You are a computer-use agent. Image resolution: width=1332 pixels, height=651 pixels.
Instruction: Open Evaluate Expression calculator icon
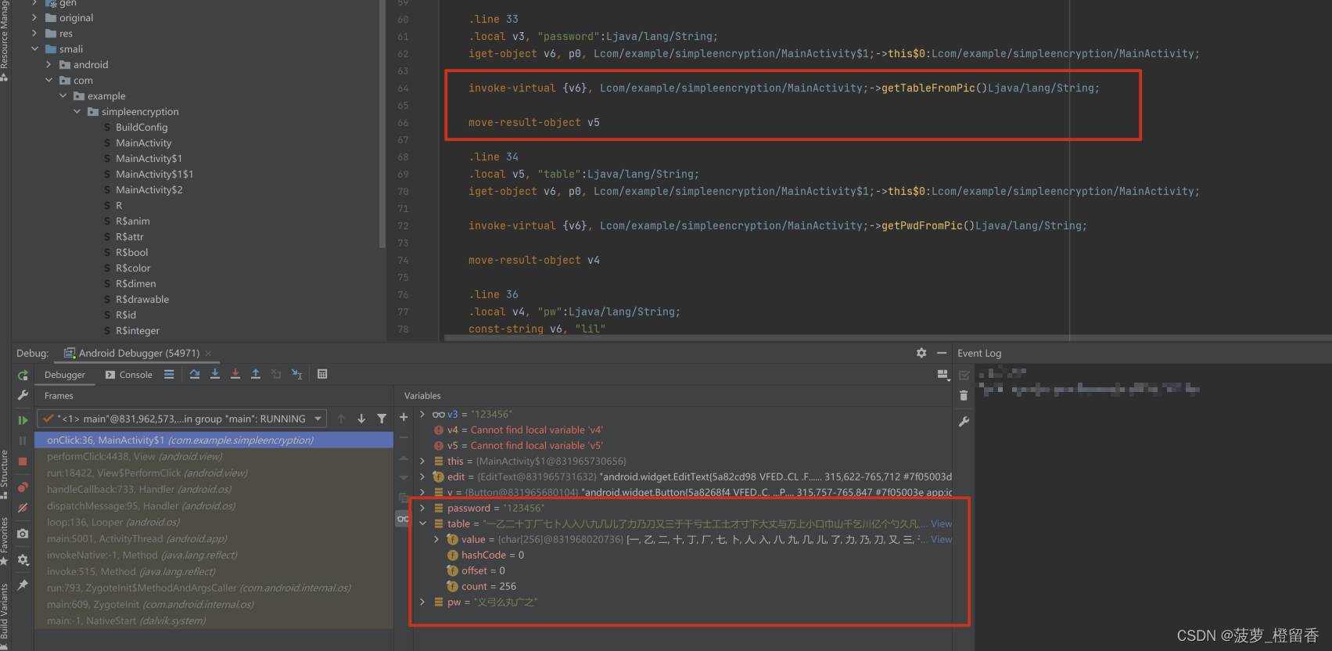[x=322, y=374]
